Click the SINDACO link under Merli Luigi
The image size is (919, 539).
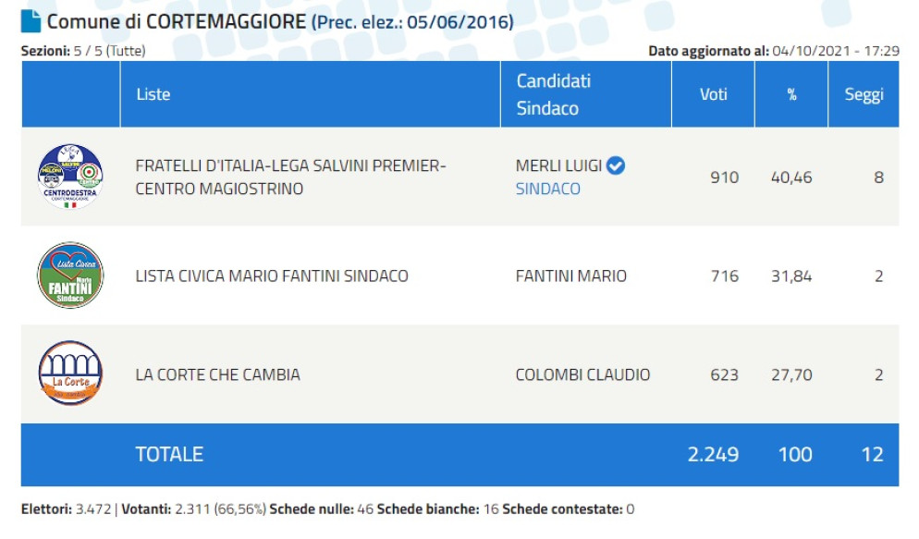pos(548,189)
